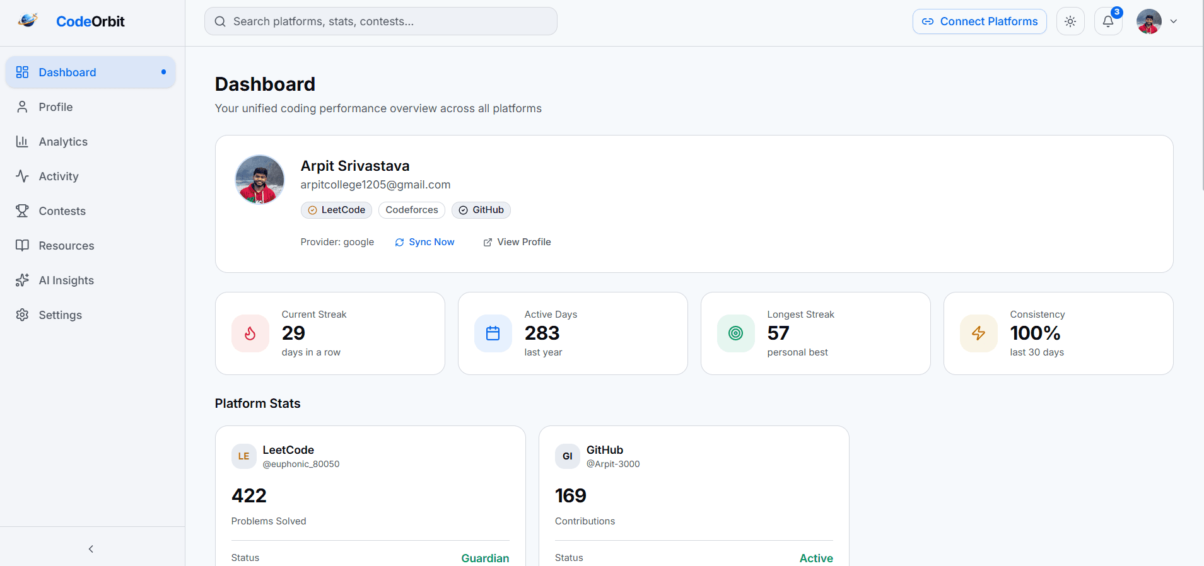Click the Activity pulse icon in sidebar

pos(22,176)
